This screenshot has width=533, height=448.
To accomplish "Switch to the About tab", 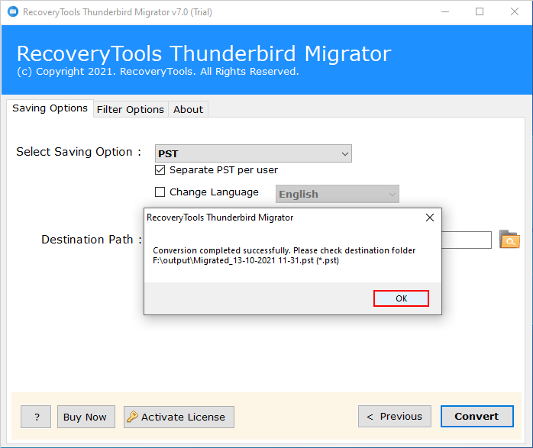I will [x=189, y=109].
